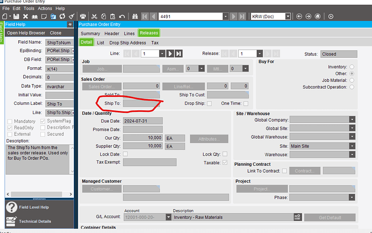Toggle the Drop Ship checkbox
This screenshot has width=372, height=233.
point(209,103)
